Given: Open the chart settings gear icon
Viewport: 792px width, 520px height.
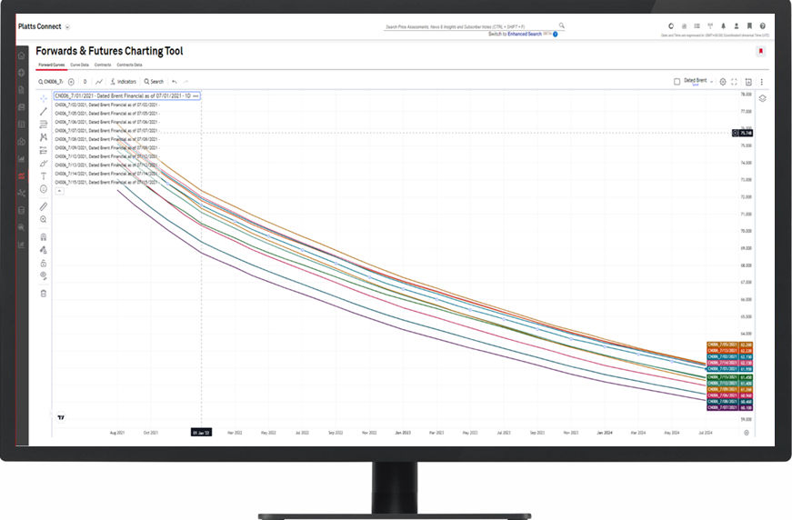Looking at the screenshot, I should 723,82.
